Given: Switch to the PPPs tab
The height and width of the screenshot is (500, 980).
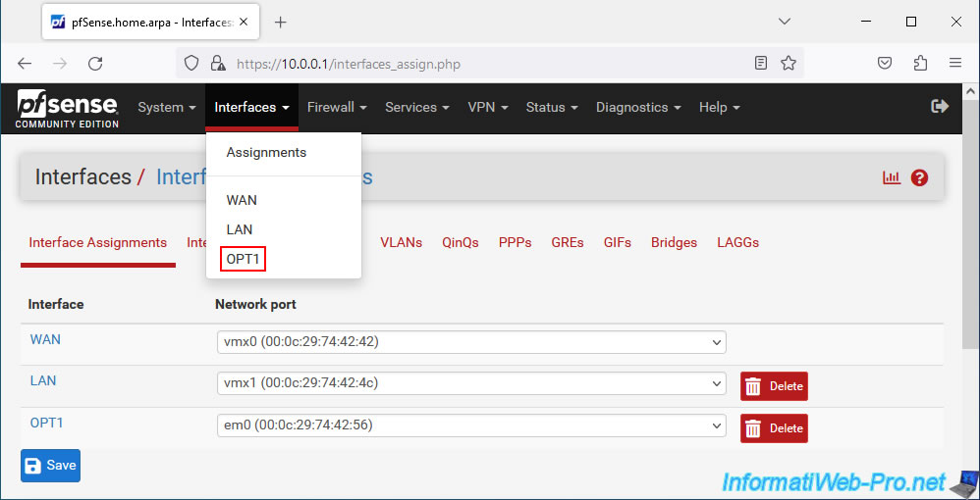Looking at the screenshot, I should (x=515, y=243).
